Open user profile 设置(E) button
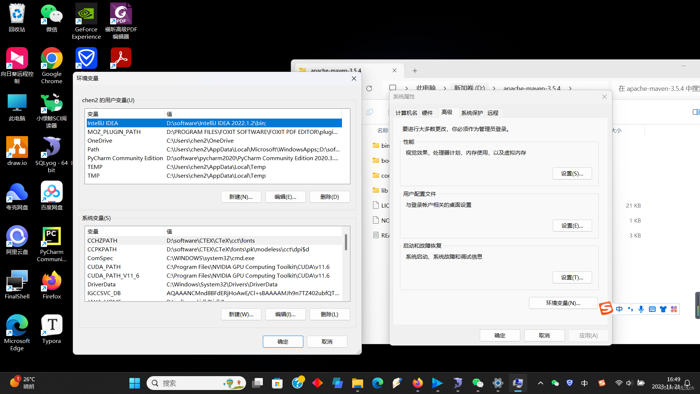The image size is (700, 394). coord(572,226)
